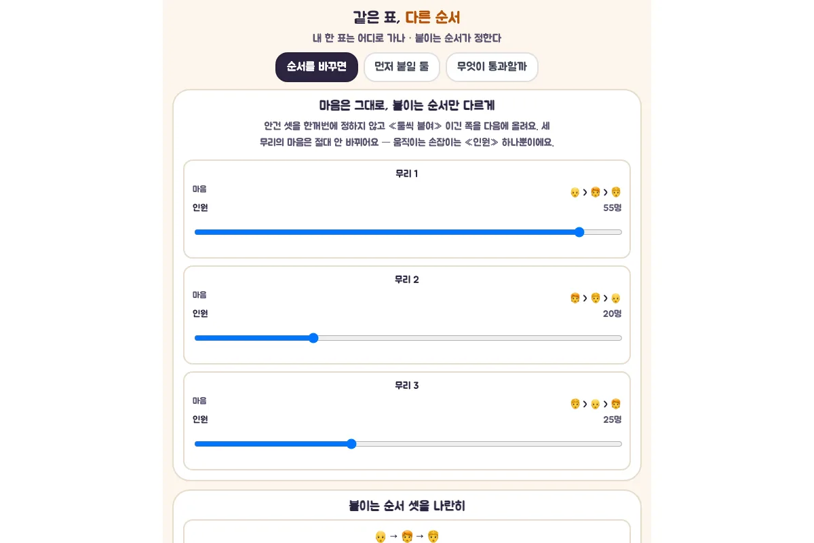The width and height of the screenshot is (814, 543).
Task: Click the bald face emoji in 무리 1
Action: click(x=575, y=192)
